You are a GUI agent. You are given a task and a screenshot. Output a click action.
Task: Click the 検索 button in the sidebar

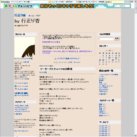(x=117, y=39)
